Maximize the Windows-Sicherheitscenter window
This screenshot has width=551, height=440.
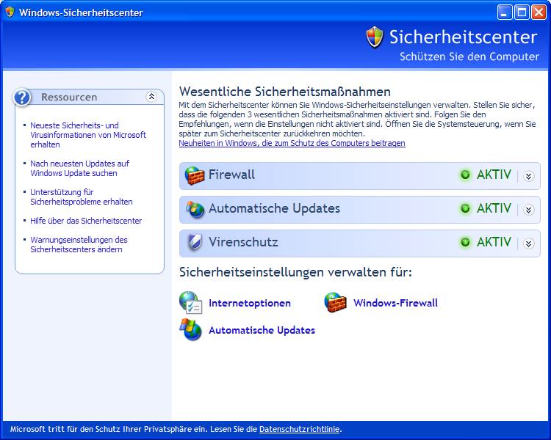click(x=522, y=12)
